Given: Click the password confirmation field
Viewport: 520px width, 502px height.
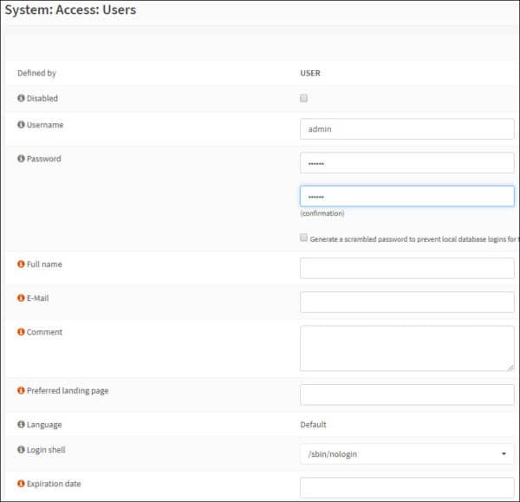Looking at the screenshot, I should tap(407, 196).
